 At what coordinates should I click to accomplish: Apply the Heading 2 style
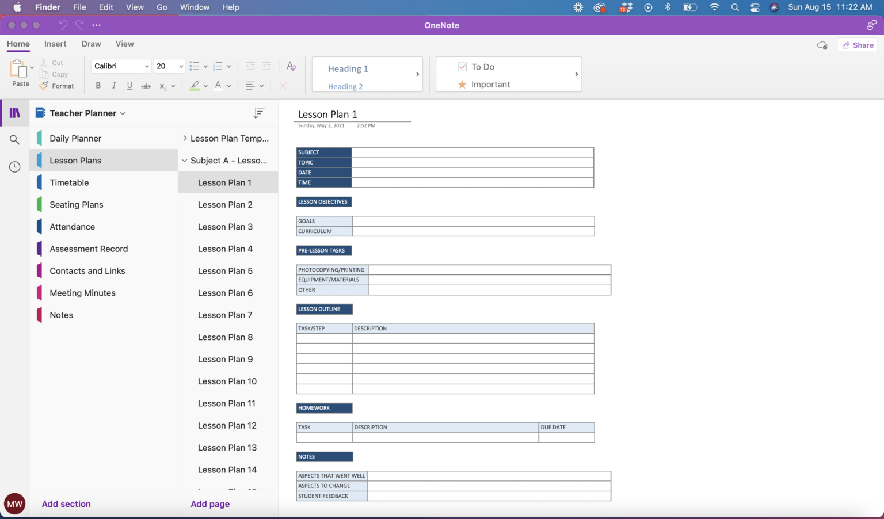point(345,86)
